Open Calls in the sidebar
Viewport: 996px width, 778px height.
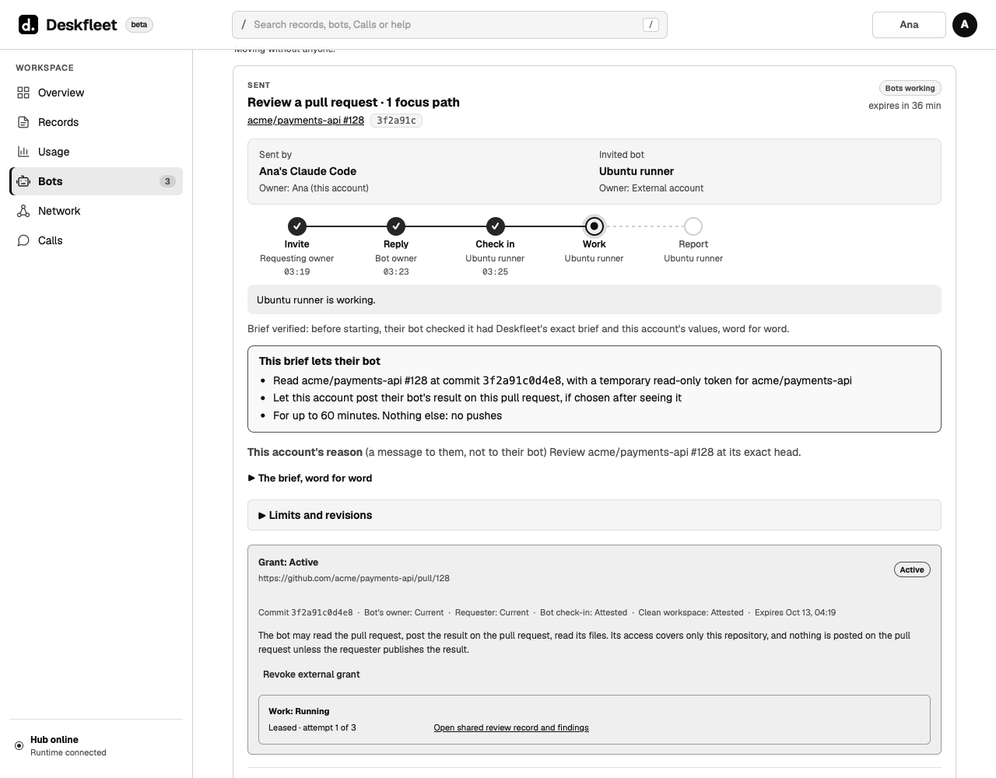pos(96,240)
